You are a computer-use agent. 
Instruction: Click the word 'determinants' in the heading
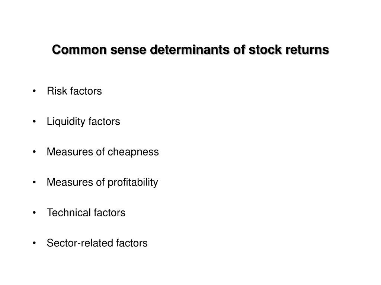190,50
